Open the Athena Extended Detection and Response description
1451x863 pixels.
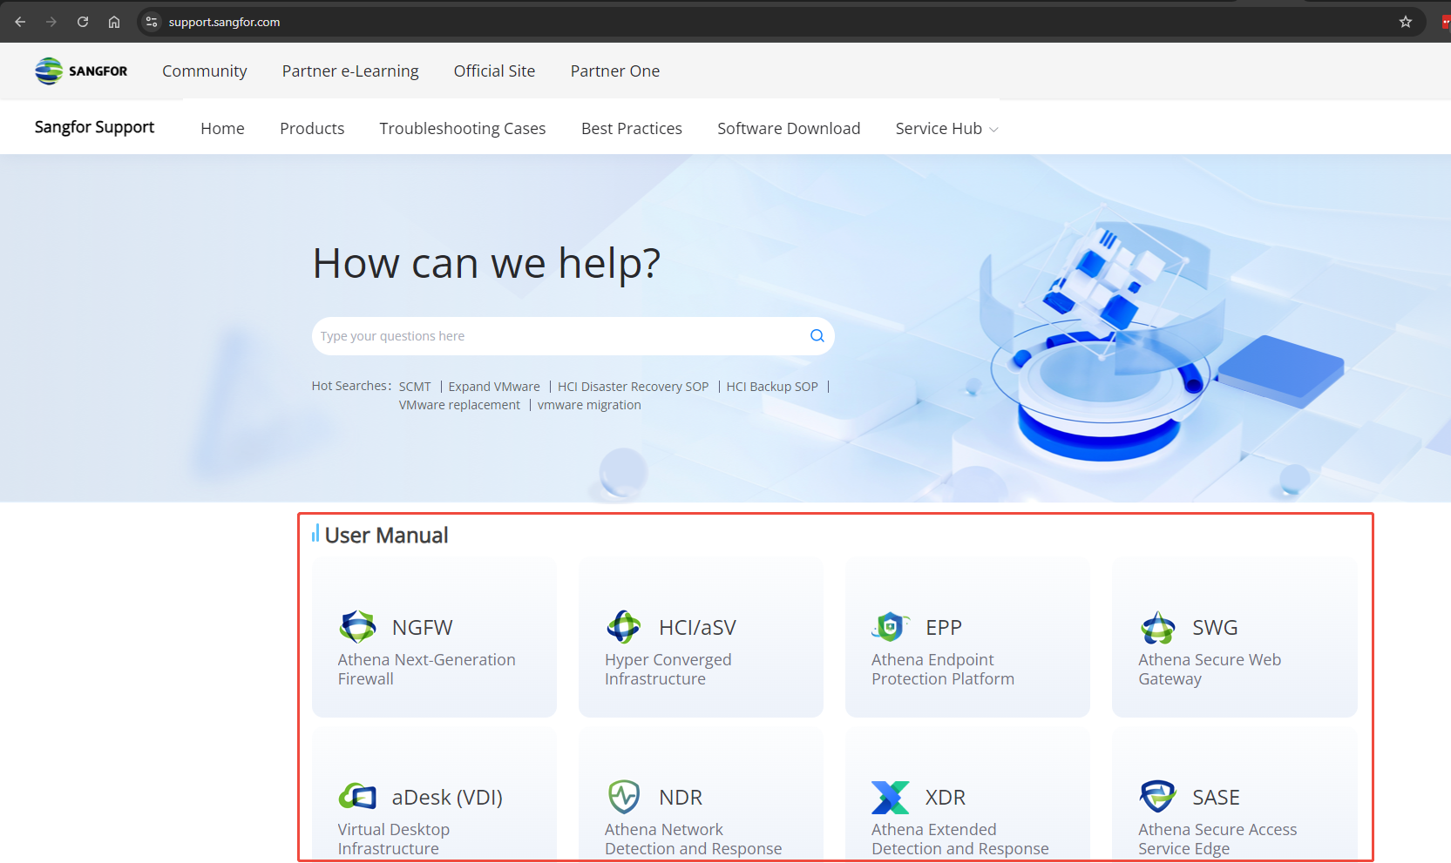pos(960,839)
